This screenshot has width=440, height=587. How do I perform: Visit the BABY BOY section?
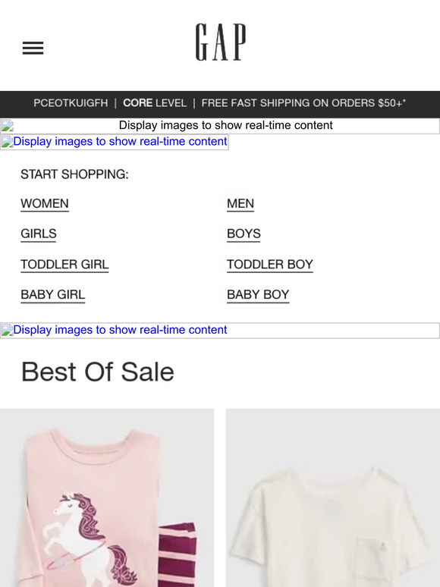(x=258, y=295)
